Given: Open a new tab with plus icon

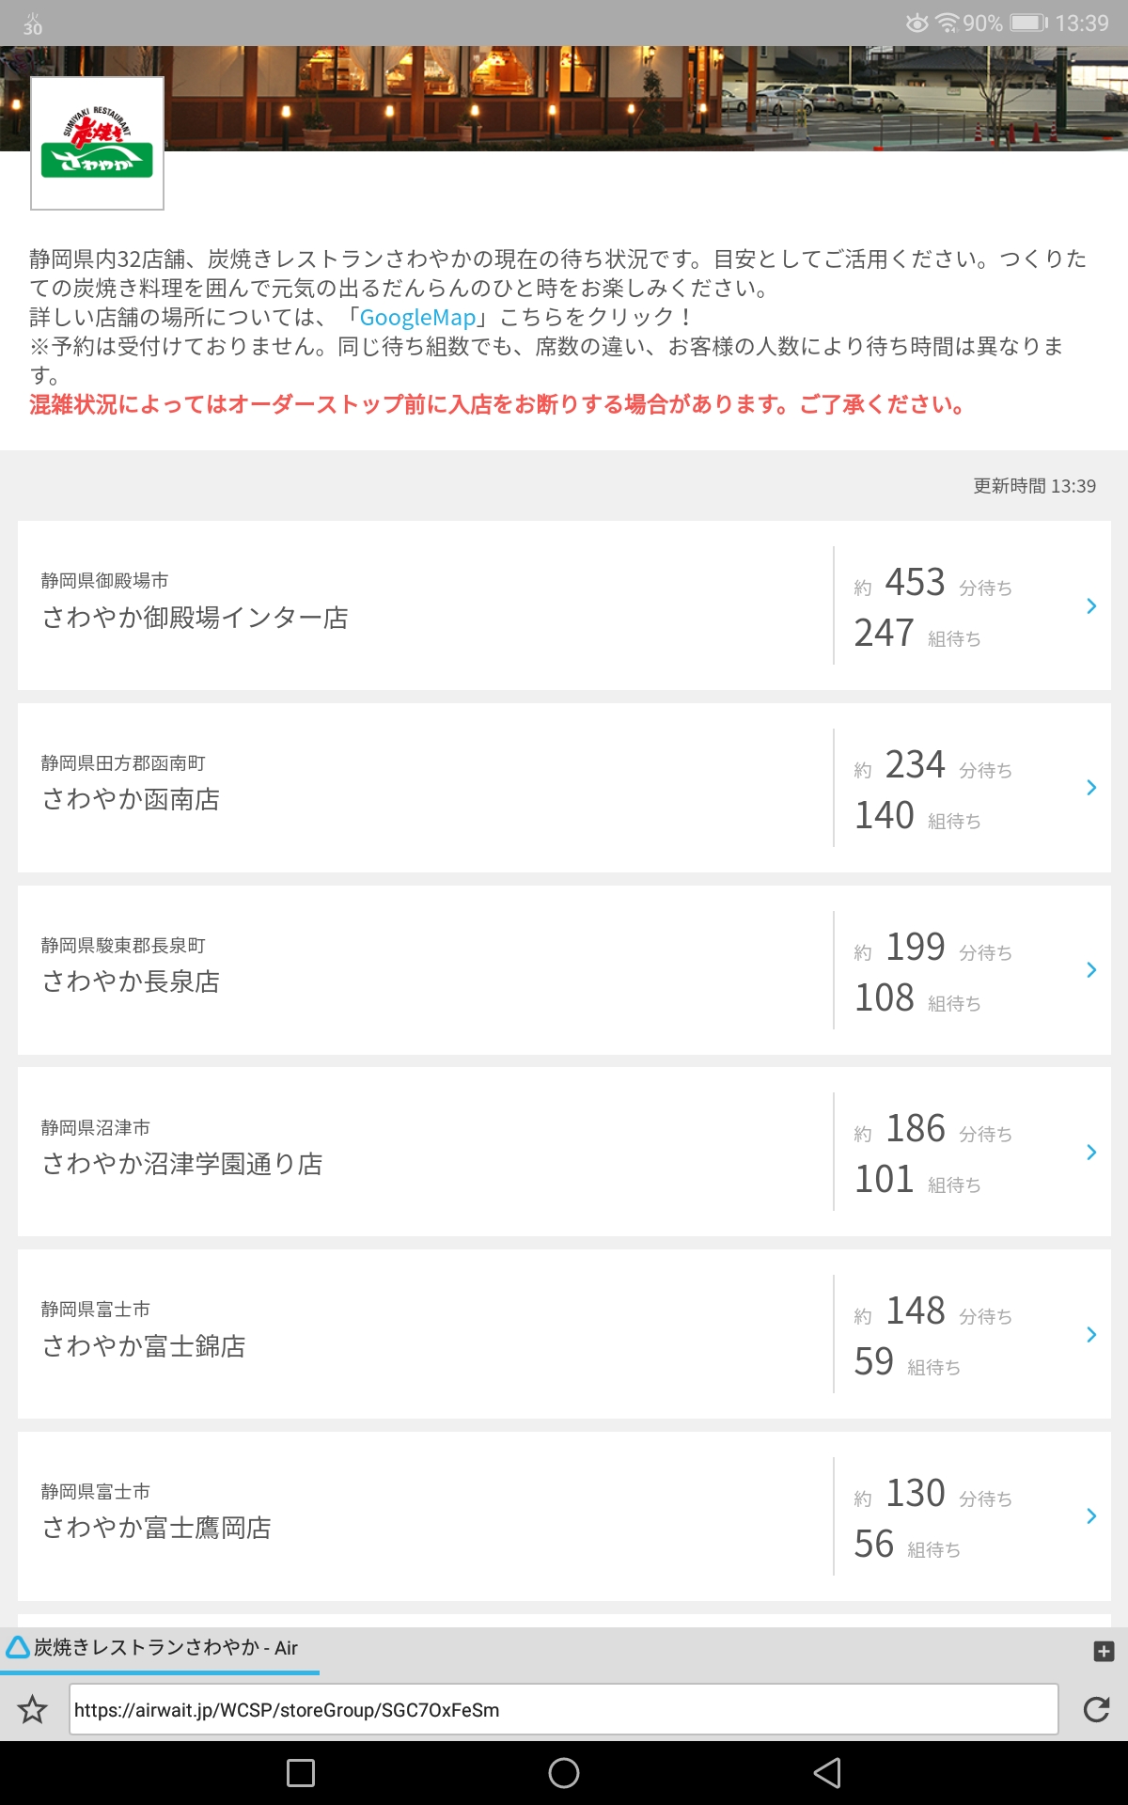Looking at the screenshot, I should (x=1104, y=1651).
